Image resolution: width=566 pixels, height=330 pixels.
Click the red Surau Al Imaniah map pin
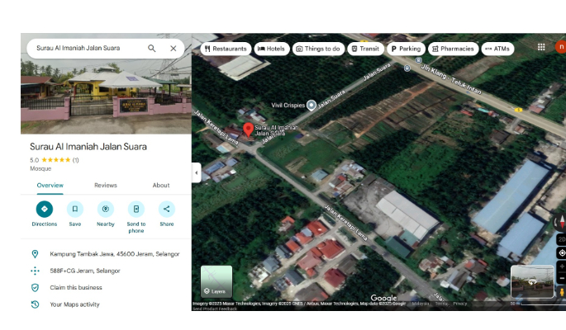click(x=248, y=130)
